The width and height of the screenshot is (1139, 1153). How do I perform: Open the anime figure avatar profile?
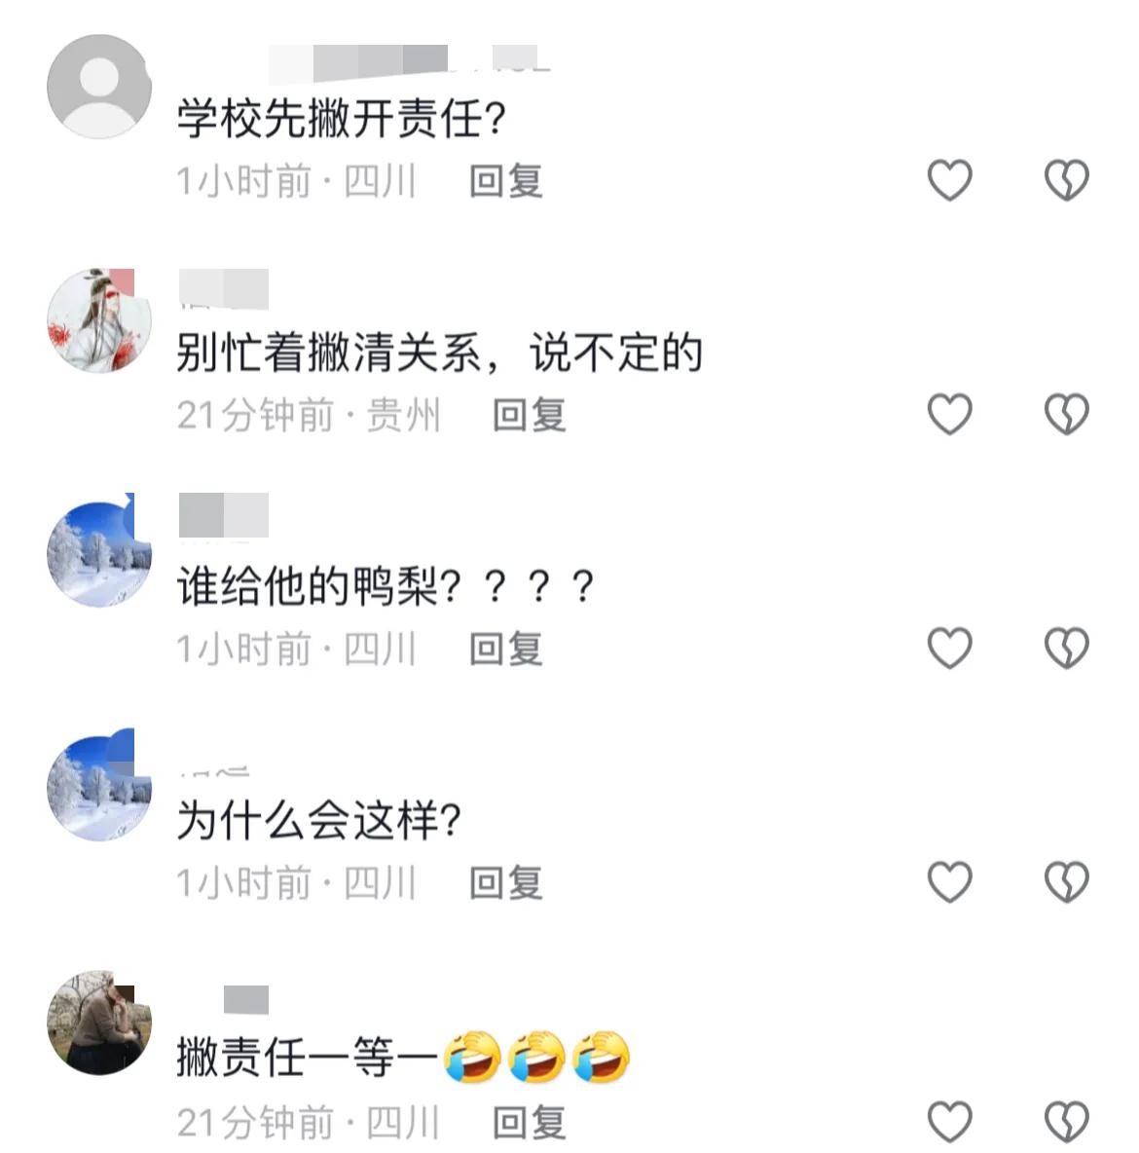(x=99, y=320)
